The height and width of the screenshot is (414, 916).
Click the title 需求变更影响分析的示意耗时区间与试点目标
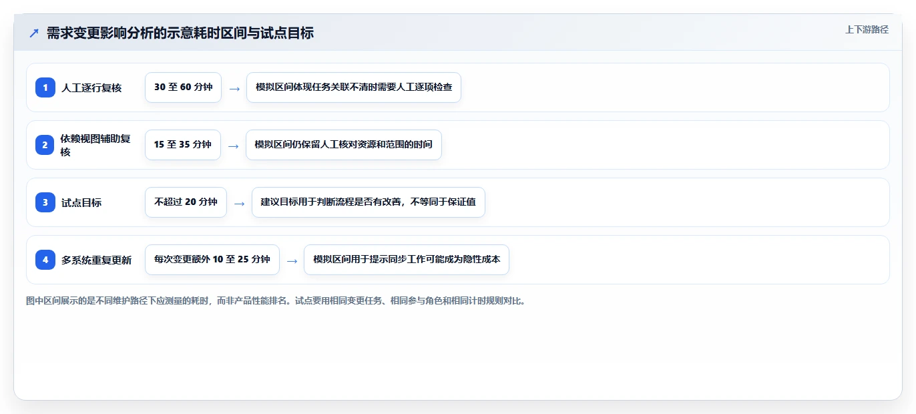(180, 33)
